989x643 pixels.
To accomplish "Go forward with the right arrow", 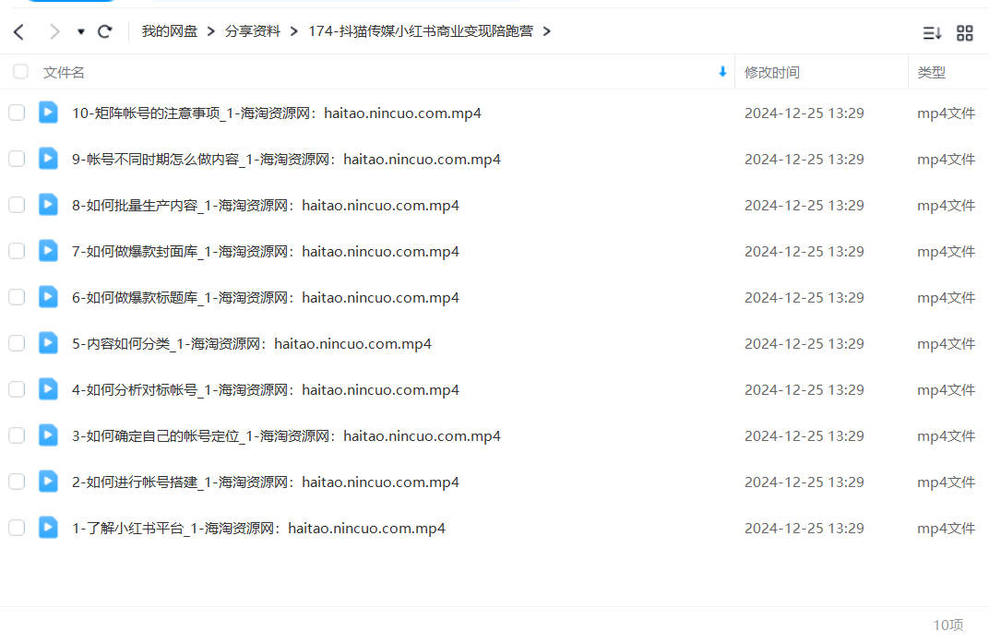I will tap(54, 31).
